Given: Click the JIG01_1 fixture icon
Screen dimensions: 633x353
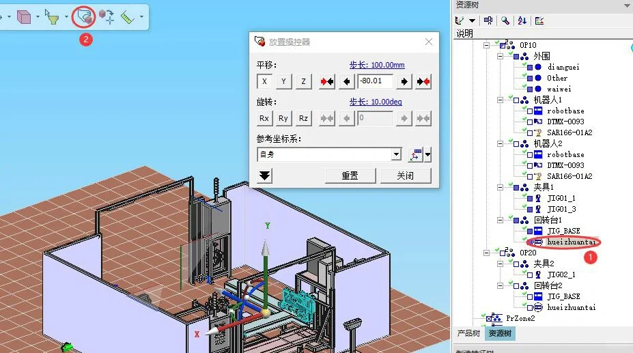Looking at the screenshot, I should [x=538, y=198].
